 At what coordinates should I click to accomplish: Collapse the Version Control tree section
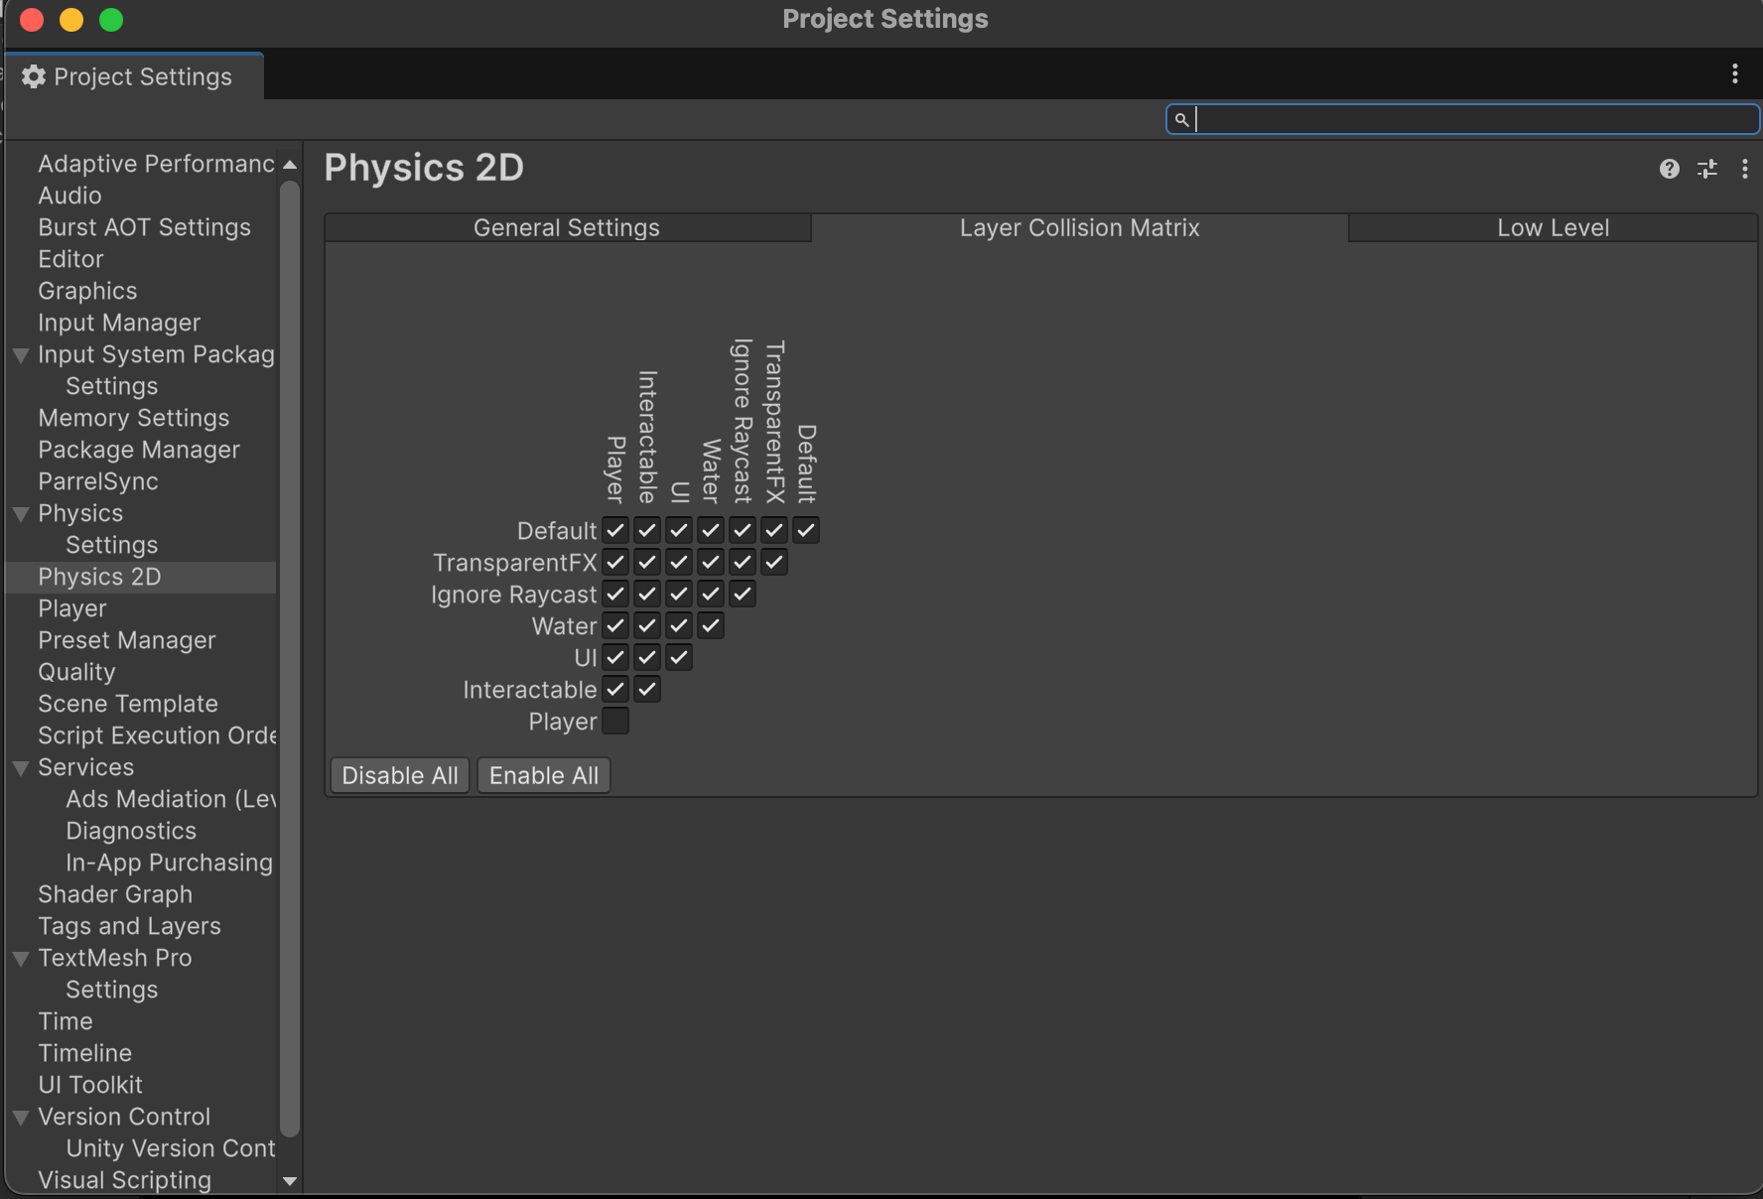[21, 1118]
